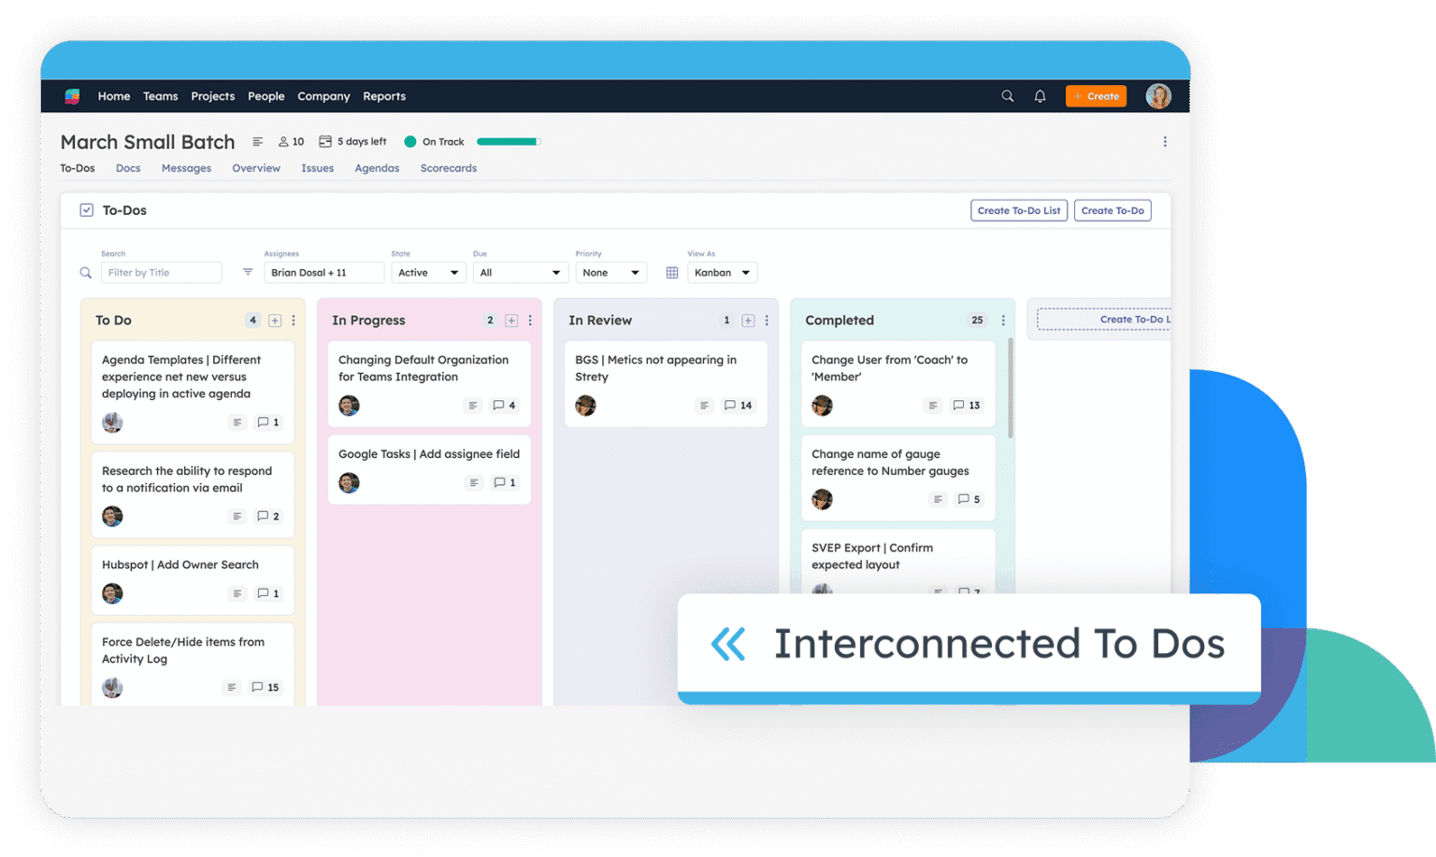Open search using the magnifying glass icon
Image resolution: width=1436 pixels, height=857 pixels.
click(1007, 95)
